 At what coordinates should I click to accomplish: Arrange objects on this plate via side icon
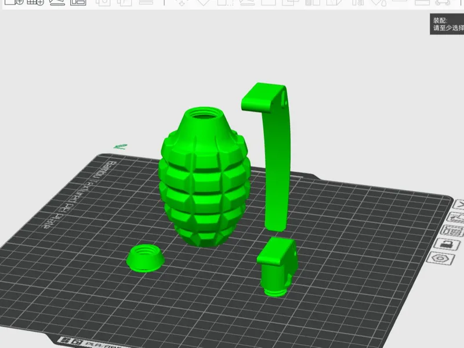tap(452, 231)
